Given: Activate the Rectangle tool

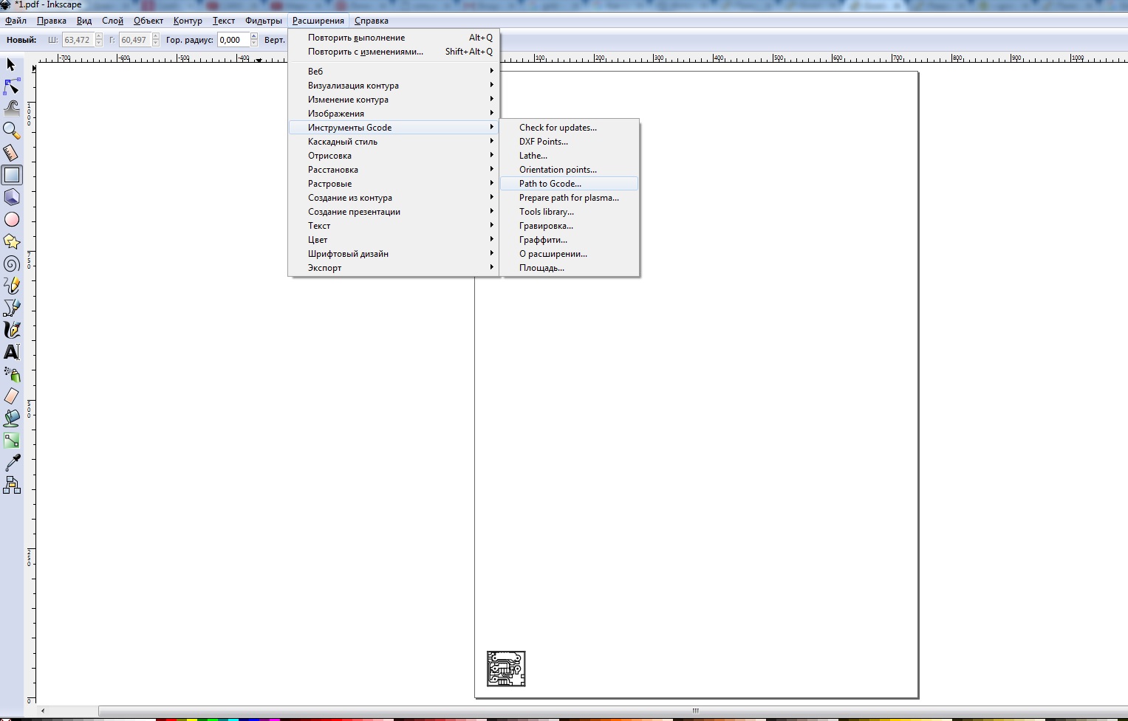Looking at the screenshot, I should coord(12,175).
